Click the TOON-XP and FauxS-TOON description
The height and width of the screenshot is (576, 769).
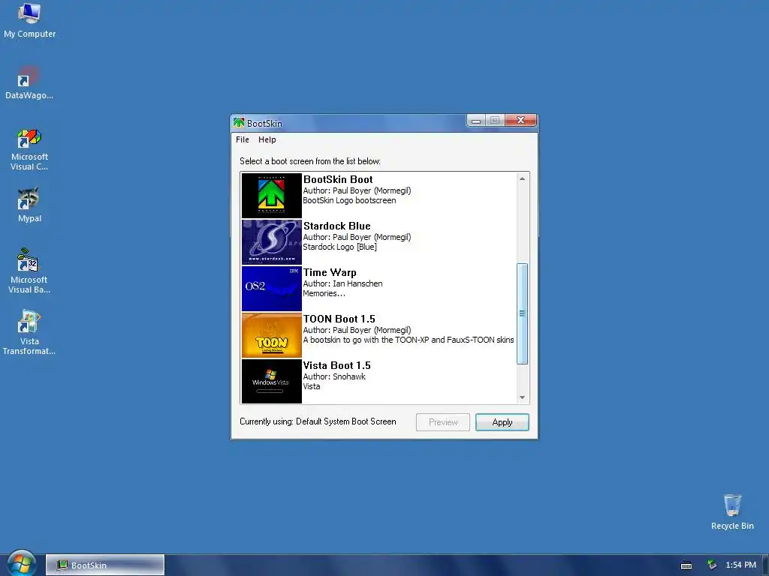point(409,340)
